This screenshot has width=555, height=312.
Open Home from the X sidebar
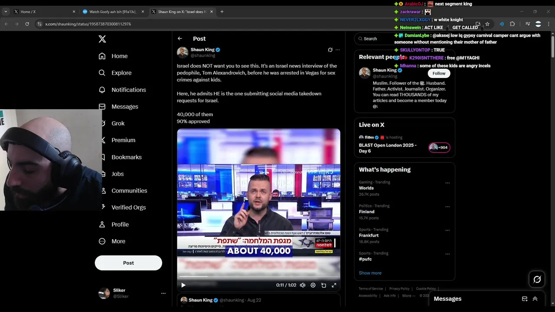(x=113, y=56)
